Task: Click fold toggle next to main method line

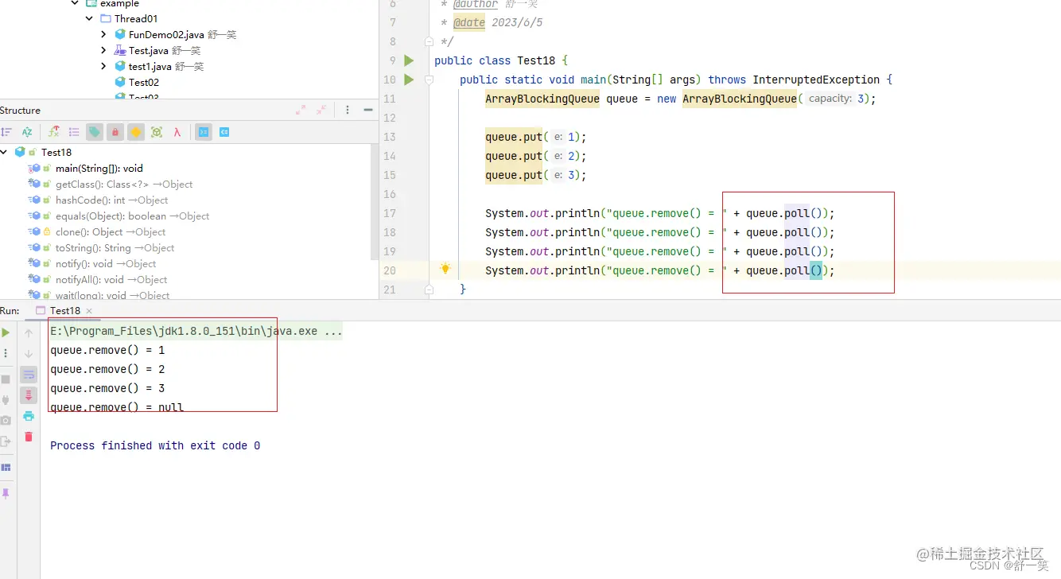Action: 429,80
